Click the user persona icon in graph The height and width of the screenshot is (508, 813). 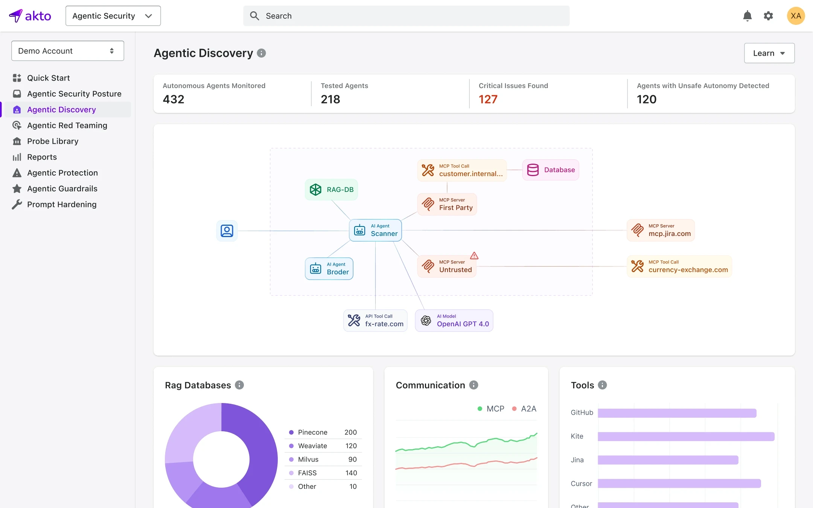click(x=227, y=231)
